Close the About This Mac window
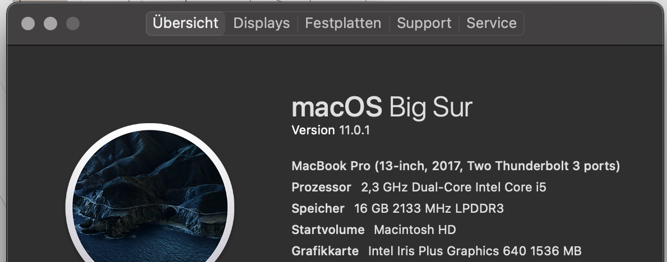Screen dimensions: 667x262 28,24
